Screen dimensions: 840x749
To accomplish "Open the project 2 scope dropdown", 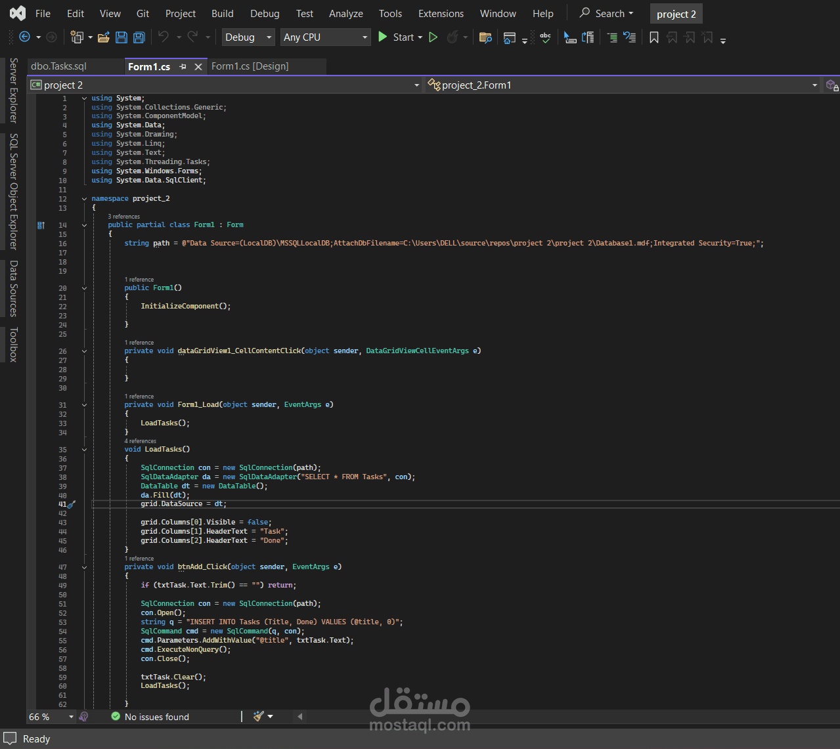I will coord(225,85).
